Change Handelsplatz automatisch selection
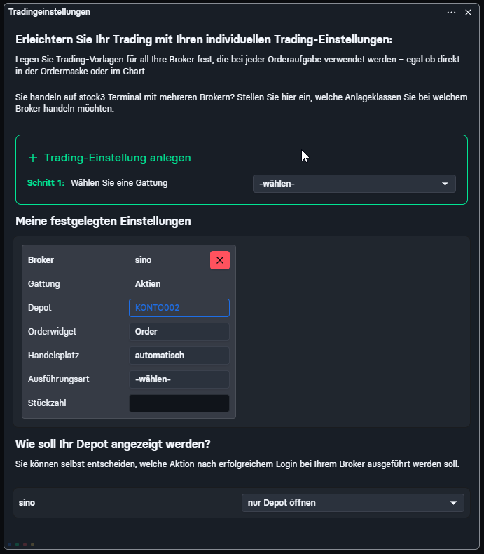484x554 pixels. 179,356
